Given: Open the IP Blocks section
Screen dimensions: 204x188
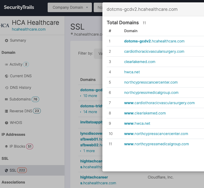Looking at the screenshot, I should point(17,146).
